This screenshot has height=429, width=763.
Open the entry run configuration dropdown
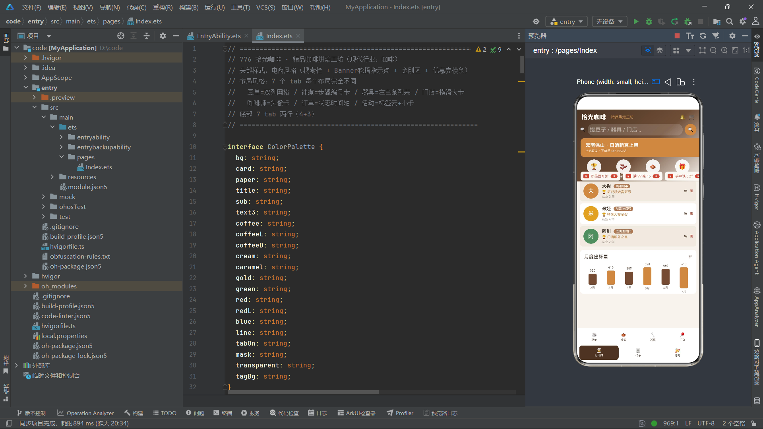tap(567, 21)
